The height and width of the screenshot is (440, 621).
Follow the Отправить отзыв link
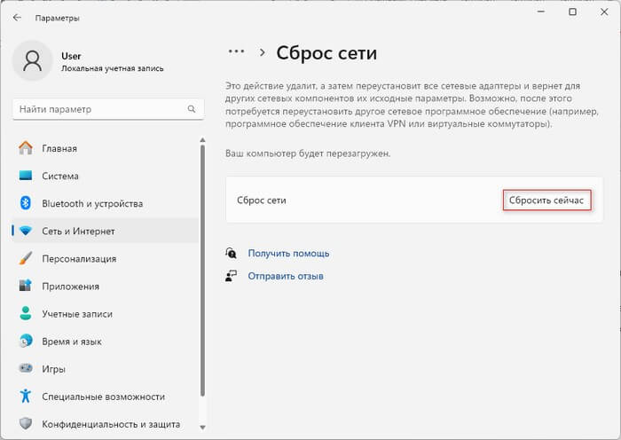pyautogui.click(x=286, y=276)
